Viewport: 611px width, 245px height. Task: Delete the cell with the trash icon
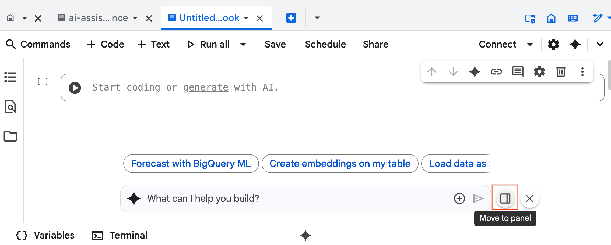(x=561, y=72)
